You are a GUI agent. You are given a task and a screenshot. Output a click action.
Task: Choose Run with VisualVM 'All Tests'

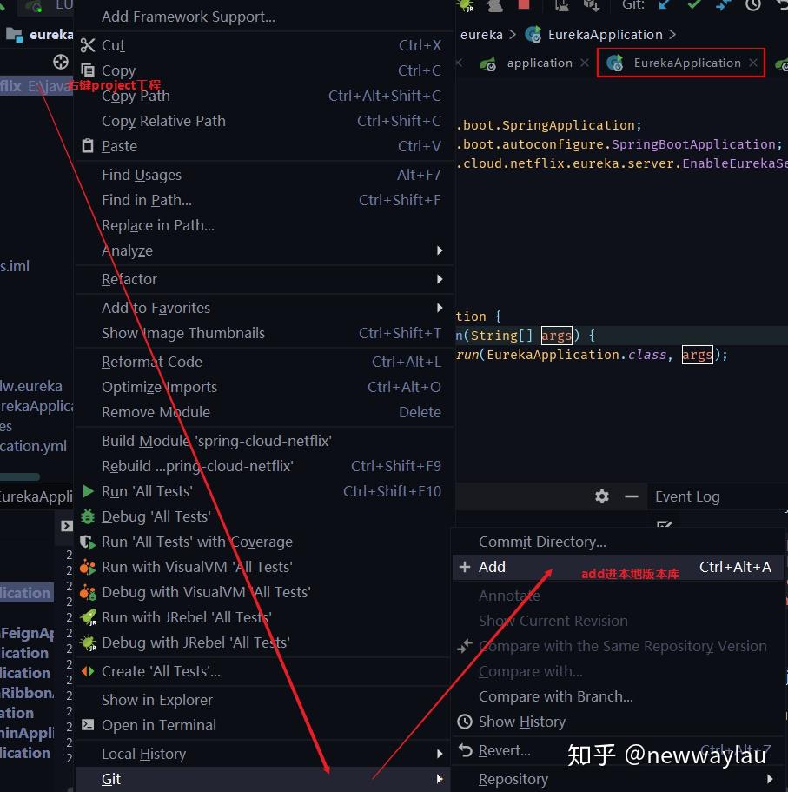pos(264,567)
